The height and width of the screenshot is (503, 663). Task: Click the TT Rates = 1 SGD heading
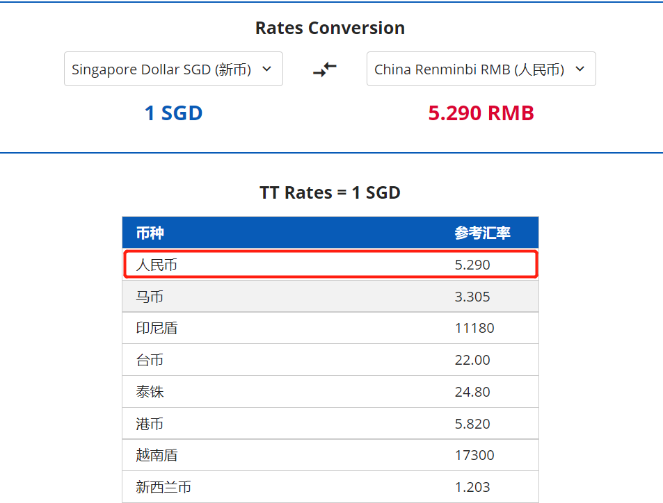(x=330, y=192)
